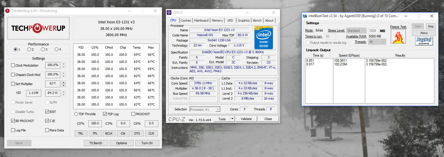Image resolution: width=444 pixels, height=157 pixels.
Task: Toggle the BD PROCHOT checkbox
Action: click(x=13, y=121)
